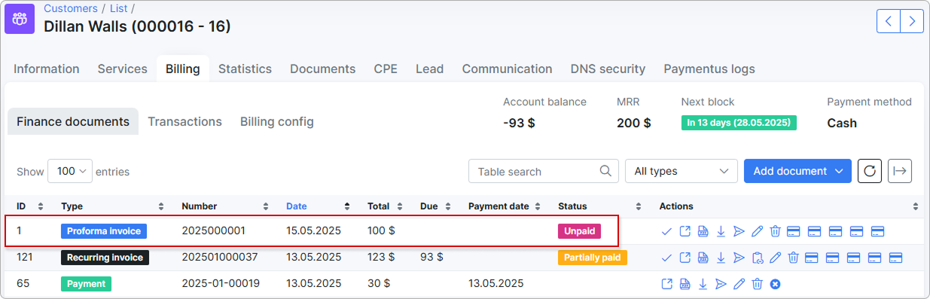
Task: Open the CPE tab
Action: coord(386,69)
